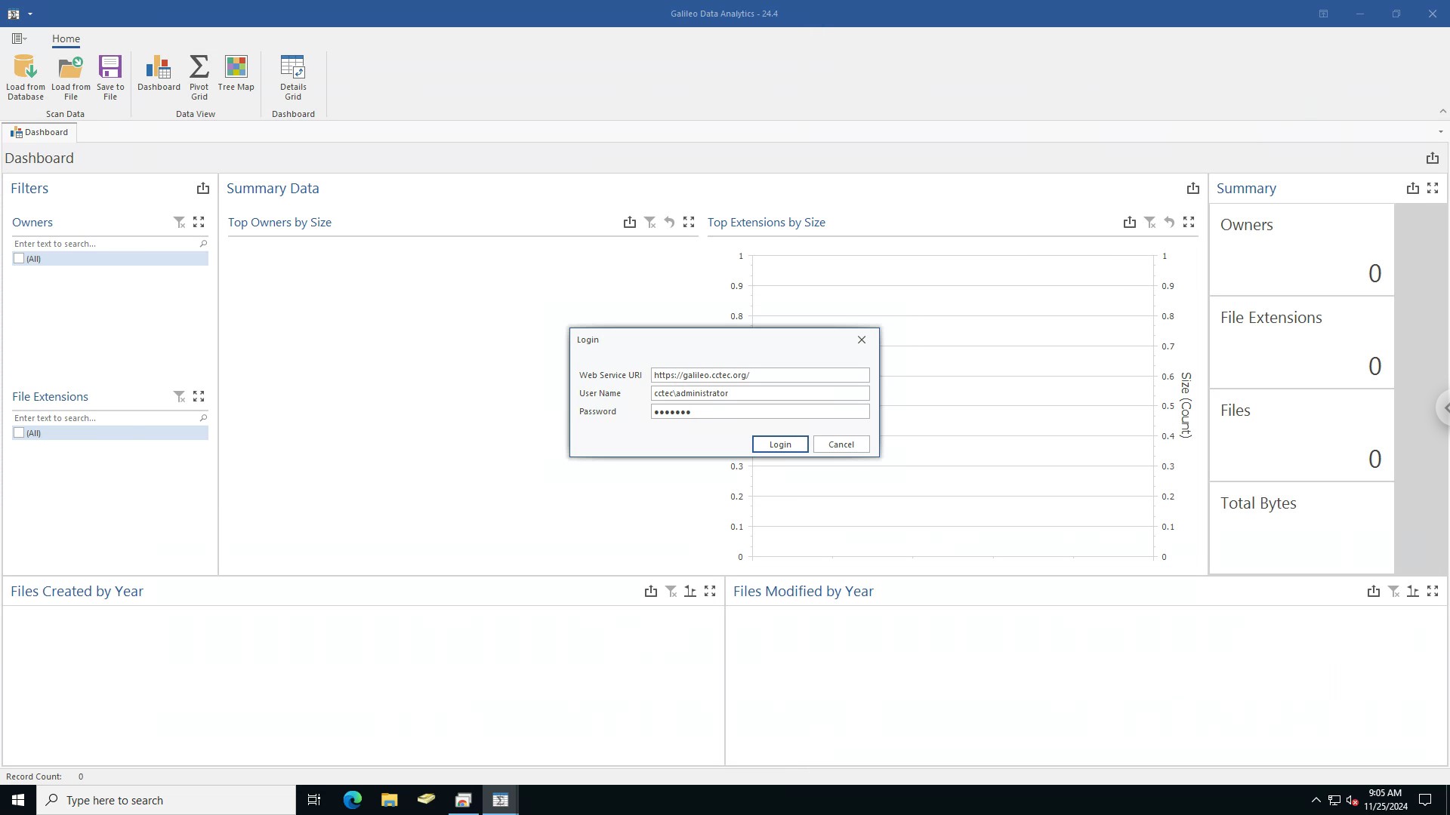
Task: Check the (All) box under Owners
Action: 19,258
